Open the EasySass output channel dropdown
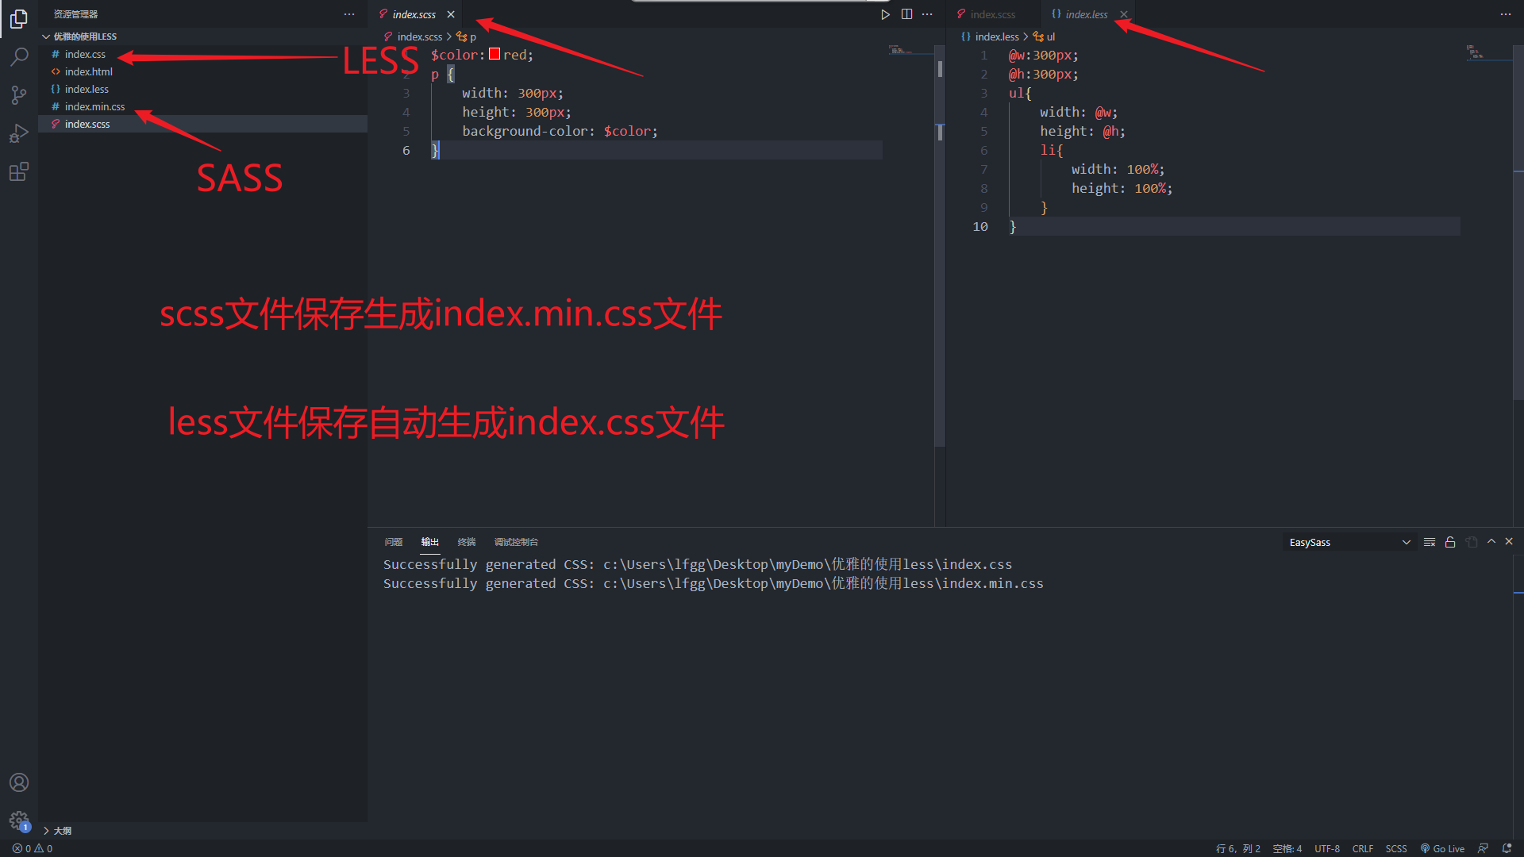Image resolution: width=1524 pixels, height=857 pixels. click(1349, 542)
